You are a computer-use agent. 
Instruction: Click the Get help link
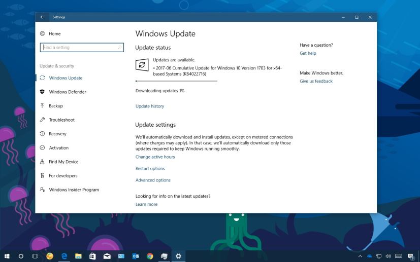308,53
